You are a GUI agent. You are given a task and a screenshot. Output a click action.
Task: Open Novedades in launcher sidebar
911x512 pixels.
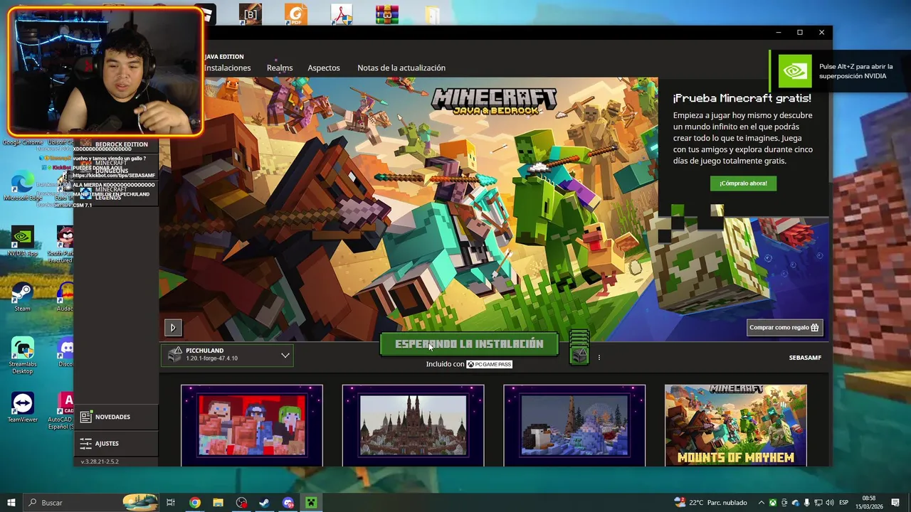(115, 417)
